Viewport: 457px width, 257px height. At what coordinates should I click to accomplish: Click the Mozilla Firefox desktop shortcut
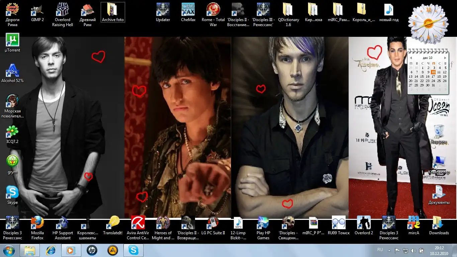(37, 223)
